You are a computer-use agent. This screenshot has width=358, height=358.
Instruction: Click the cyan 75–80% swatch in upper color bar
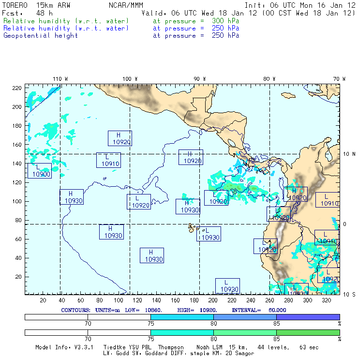point(182,317)
